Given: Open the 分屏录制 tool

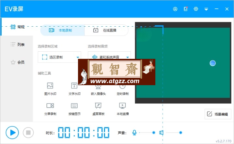Looking at the screenshot, I should (50, 109).
